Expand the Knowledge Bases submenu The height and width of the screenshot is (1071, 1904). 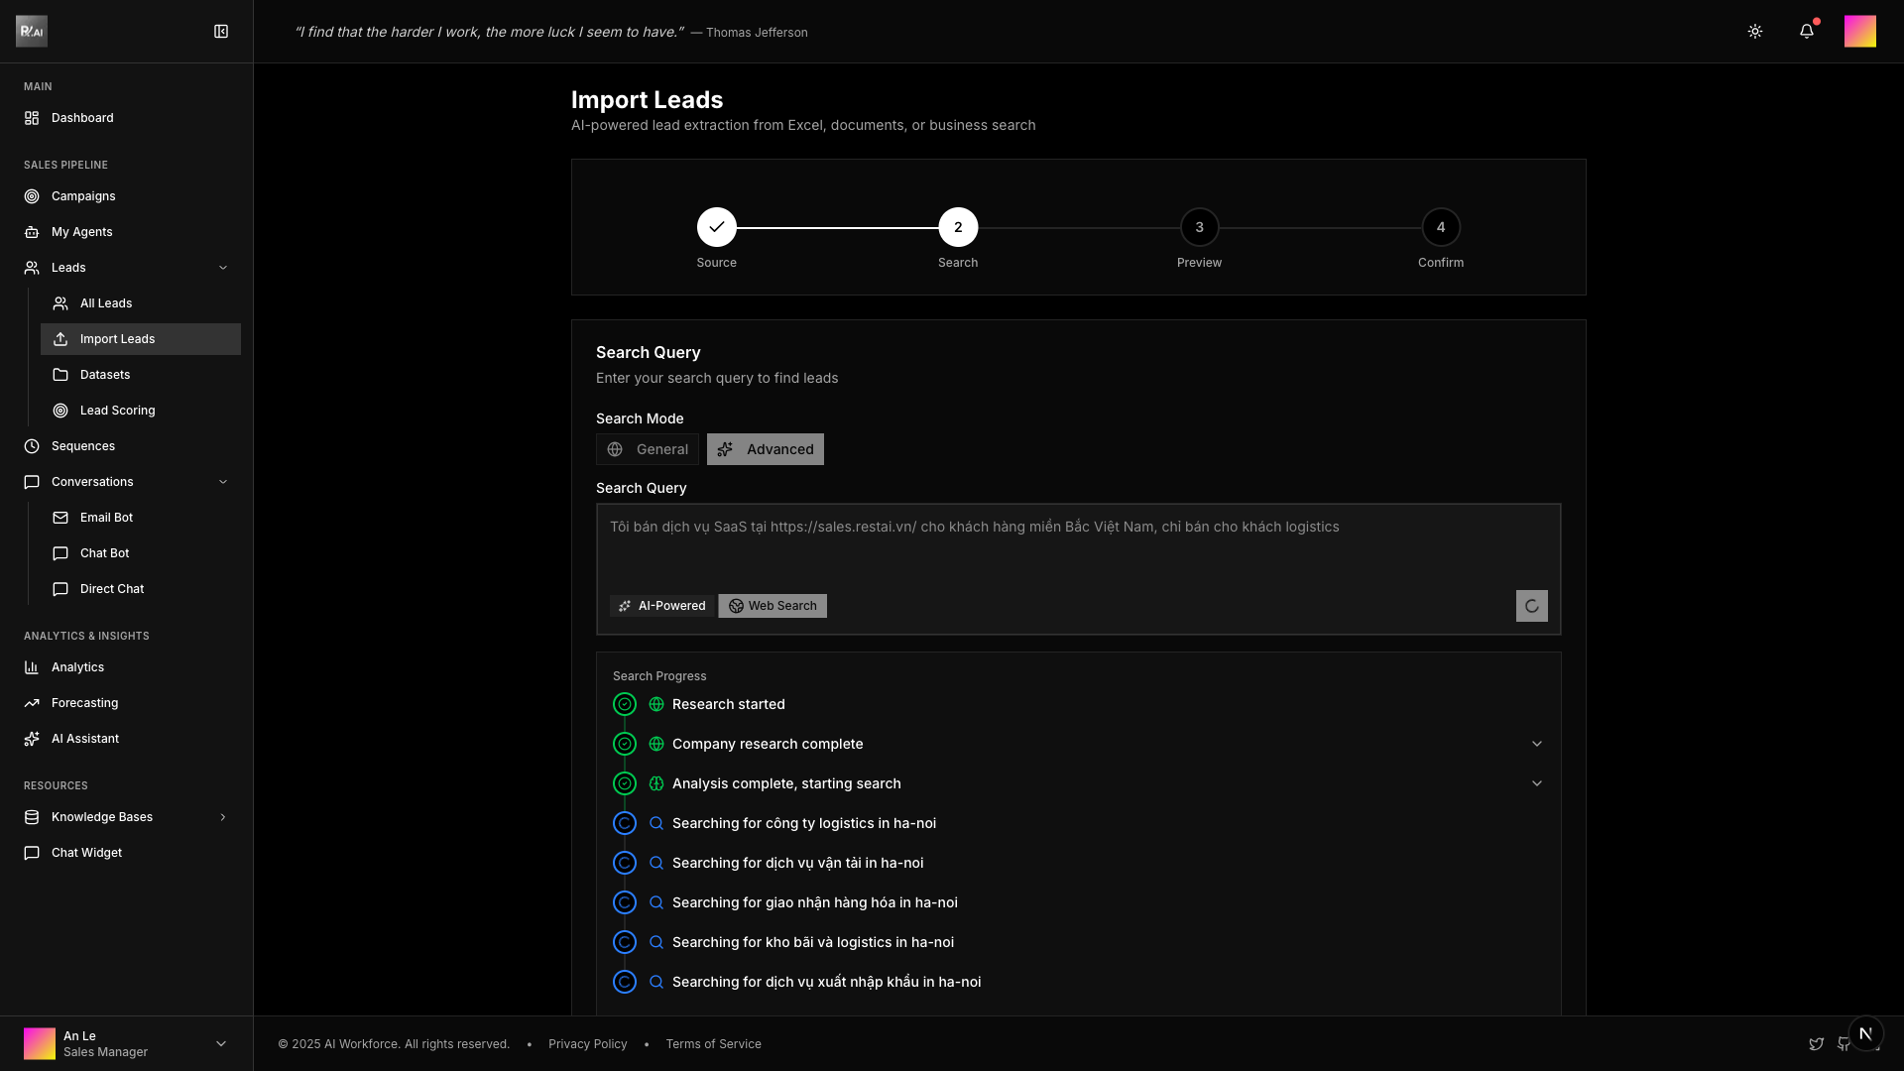[x=222, y=817]
